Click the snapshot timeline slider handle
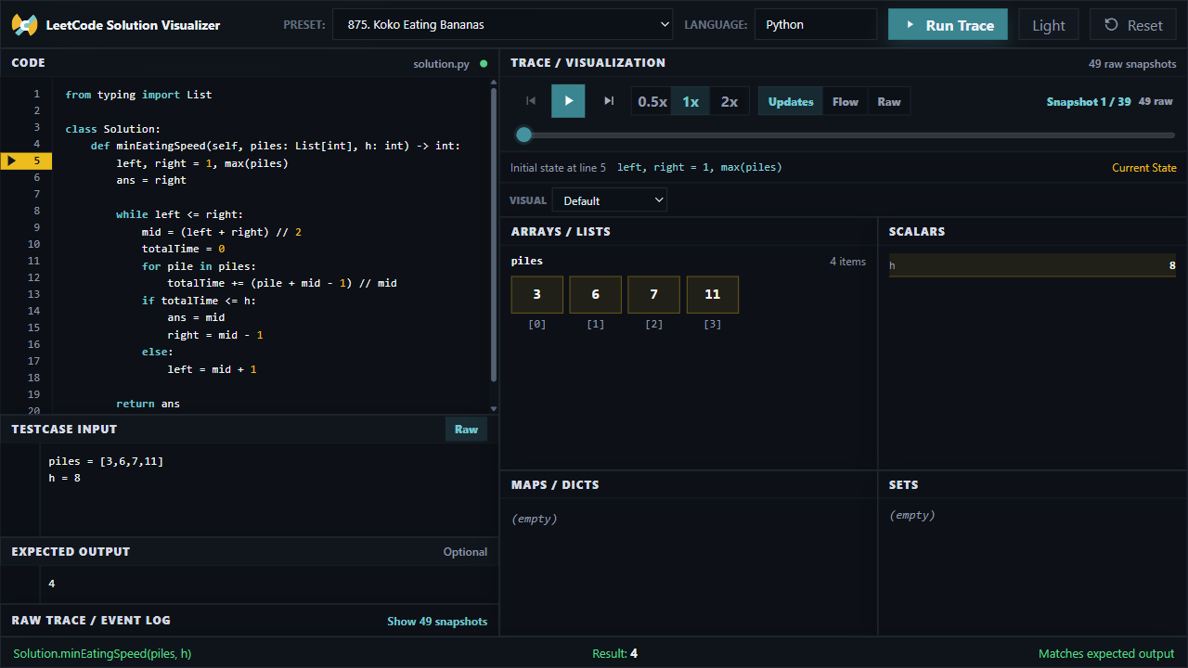 (x=523, y=135)
